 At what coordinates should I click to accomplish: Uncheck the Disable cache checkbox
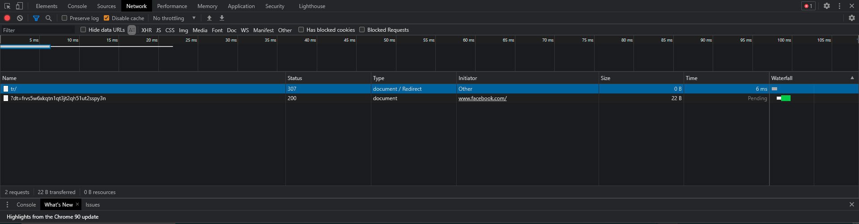(106, 18)
